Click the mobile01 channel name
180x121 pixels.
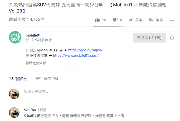(33, 35)
